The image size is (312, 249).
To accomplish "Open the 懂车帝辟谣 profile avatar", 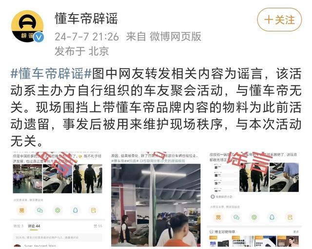I will point(27,26).
